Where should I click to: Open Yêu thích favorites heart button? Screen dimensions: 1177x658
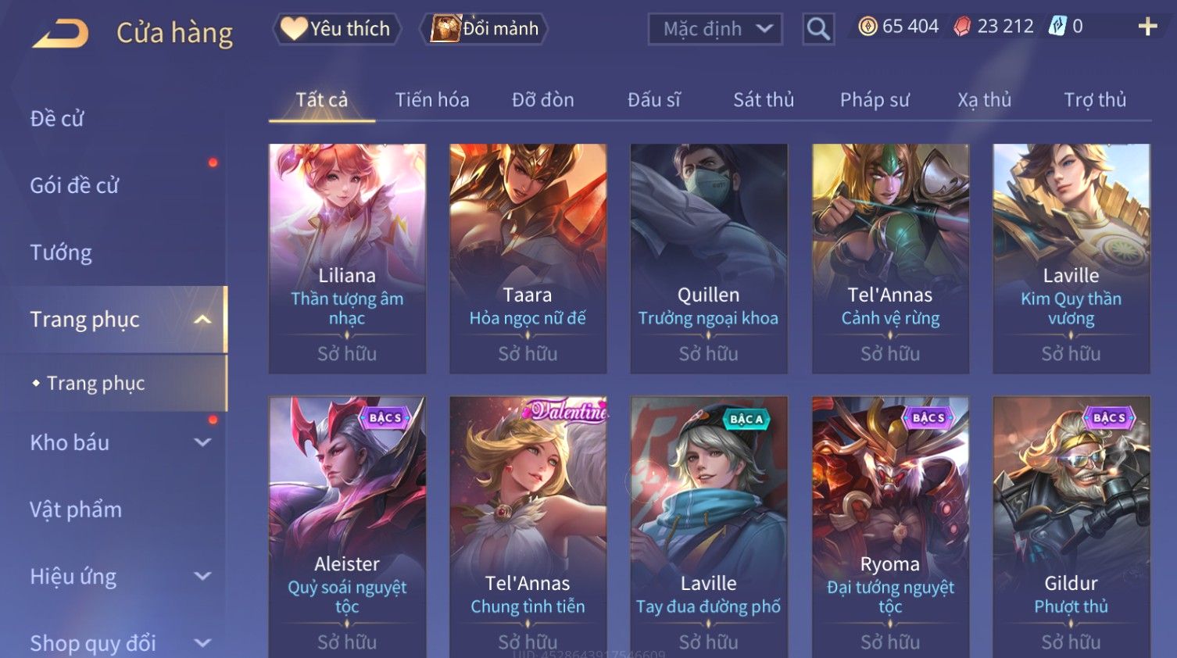pos(337,29)
